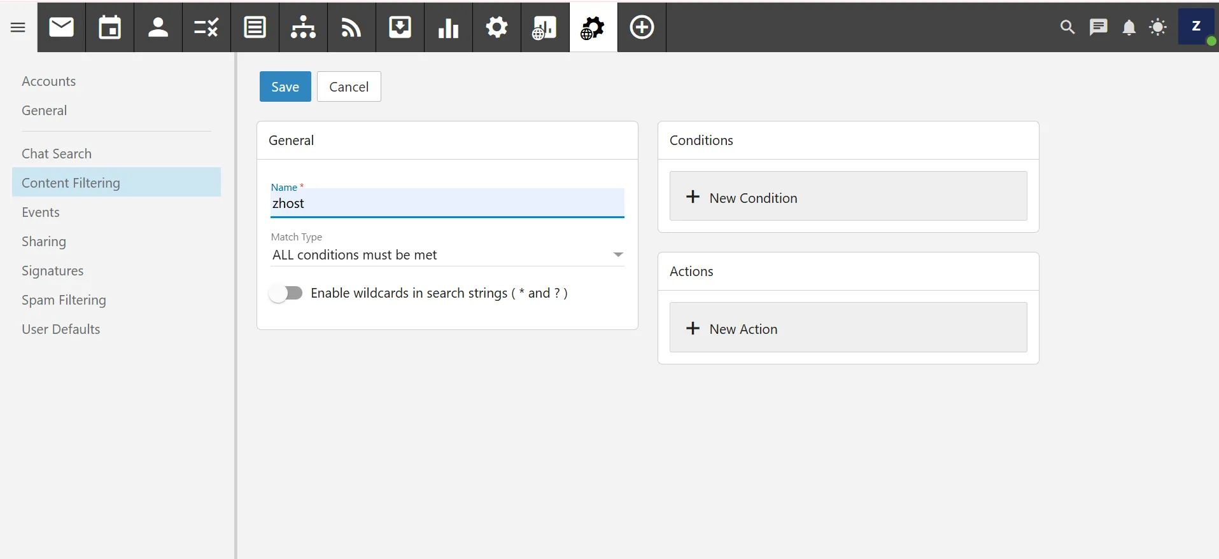The width and height of the screenshot is (1219, 559).
Task: Click the Save button
Action: click(x=285, y=87)
